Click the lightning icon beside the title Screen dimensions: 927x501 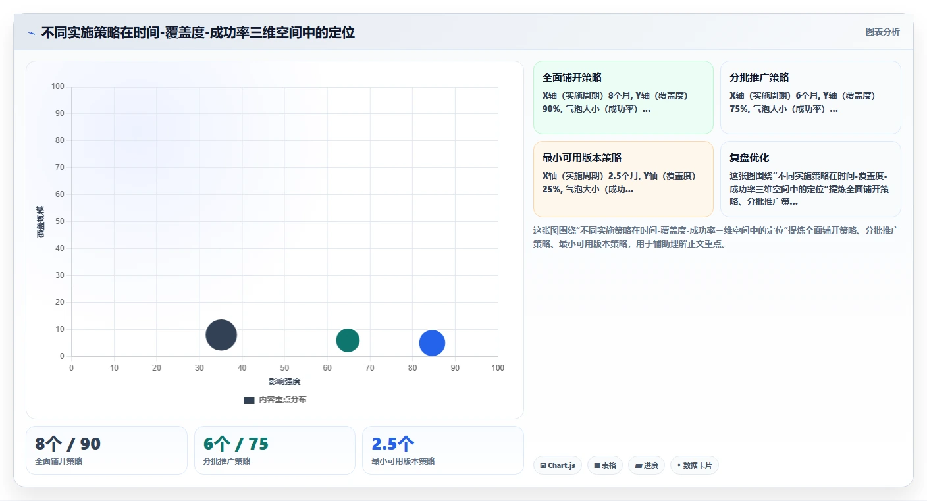coord(32,33)
